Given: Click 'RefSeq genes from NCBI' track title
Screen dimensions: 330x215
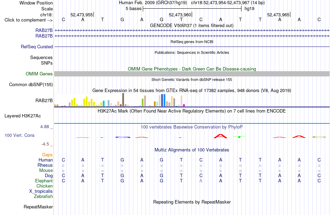Looking at the screenshot, I should (192, 42).
